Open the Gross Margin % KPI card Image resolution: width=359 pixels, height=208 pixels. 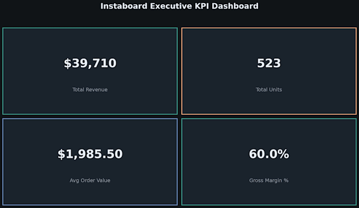269,162
